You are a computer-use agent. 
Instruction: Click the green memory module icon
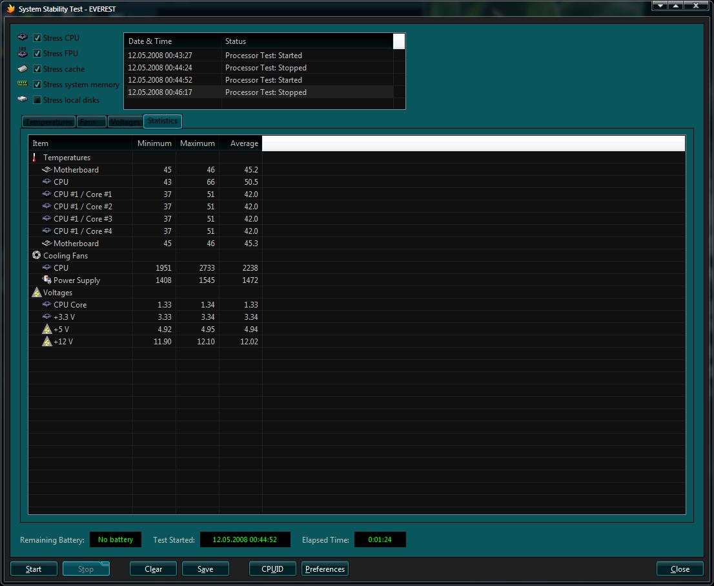point(23,83)
